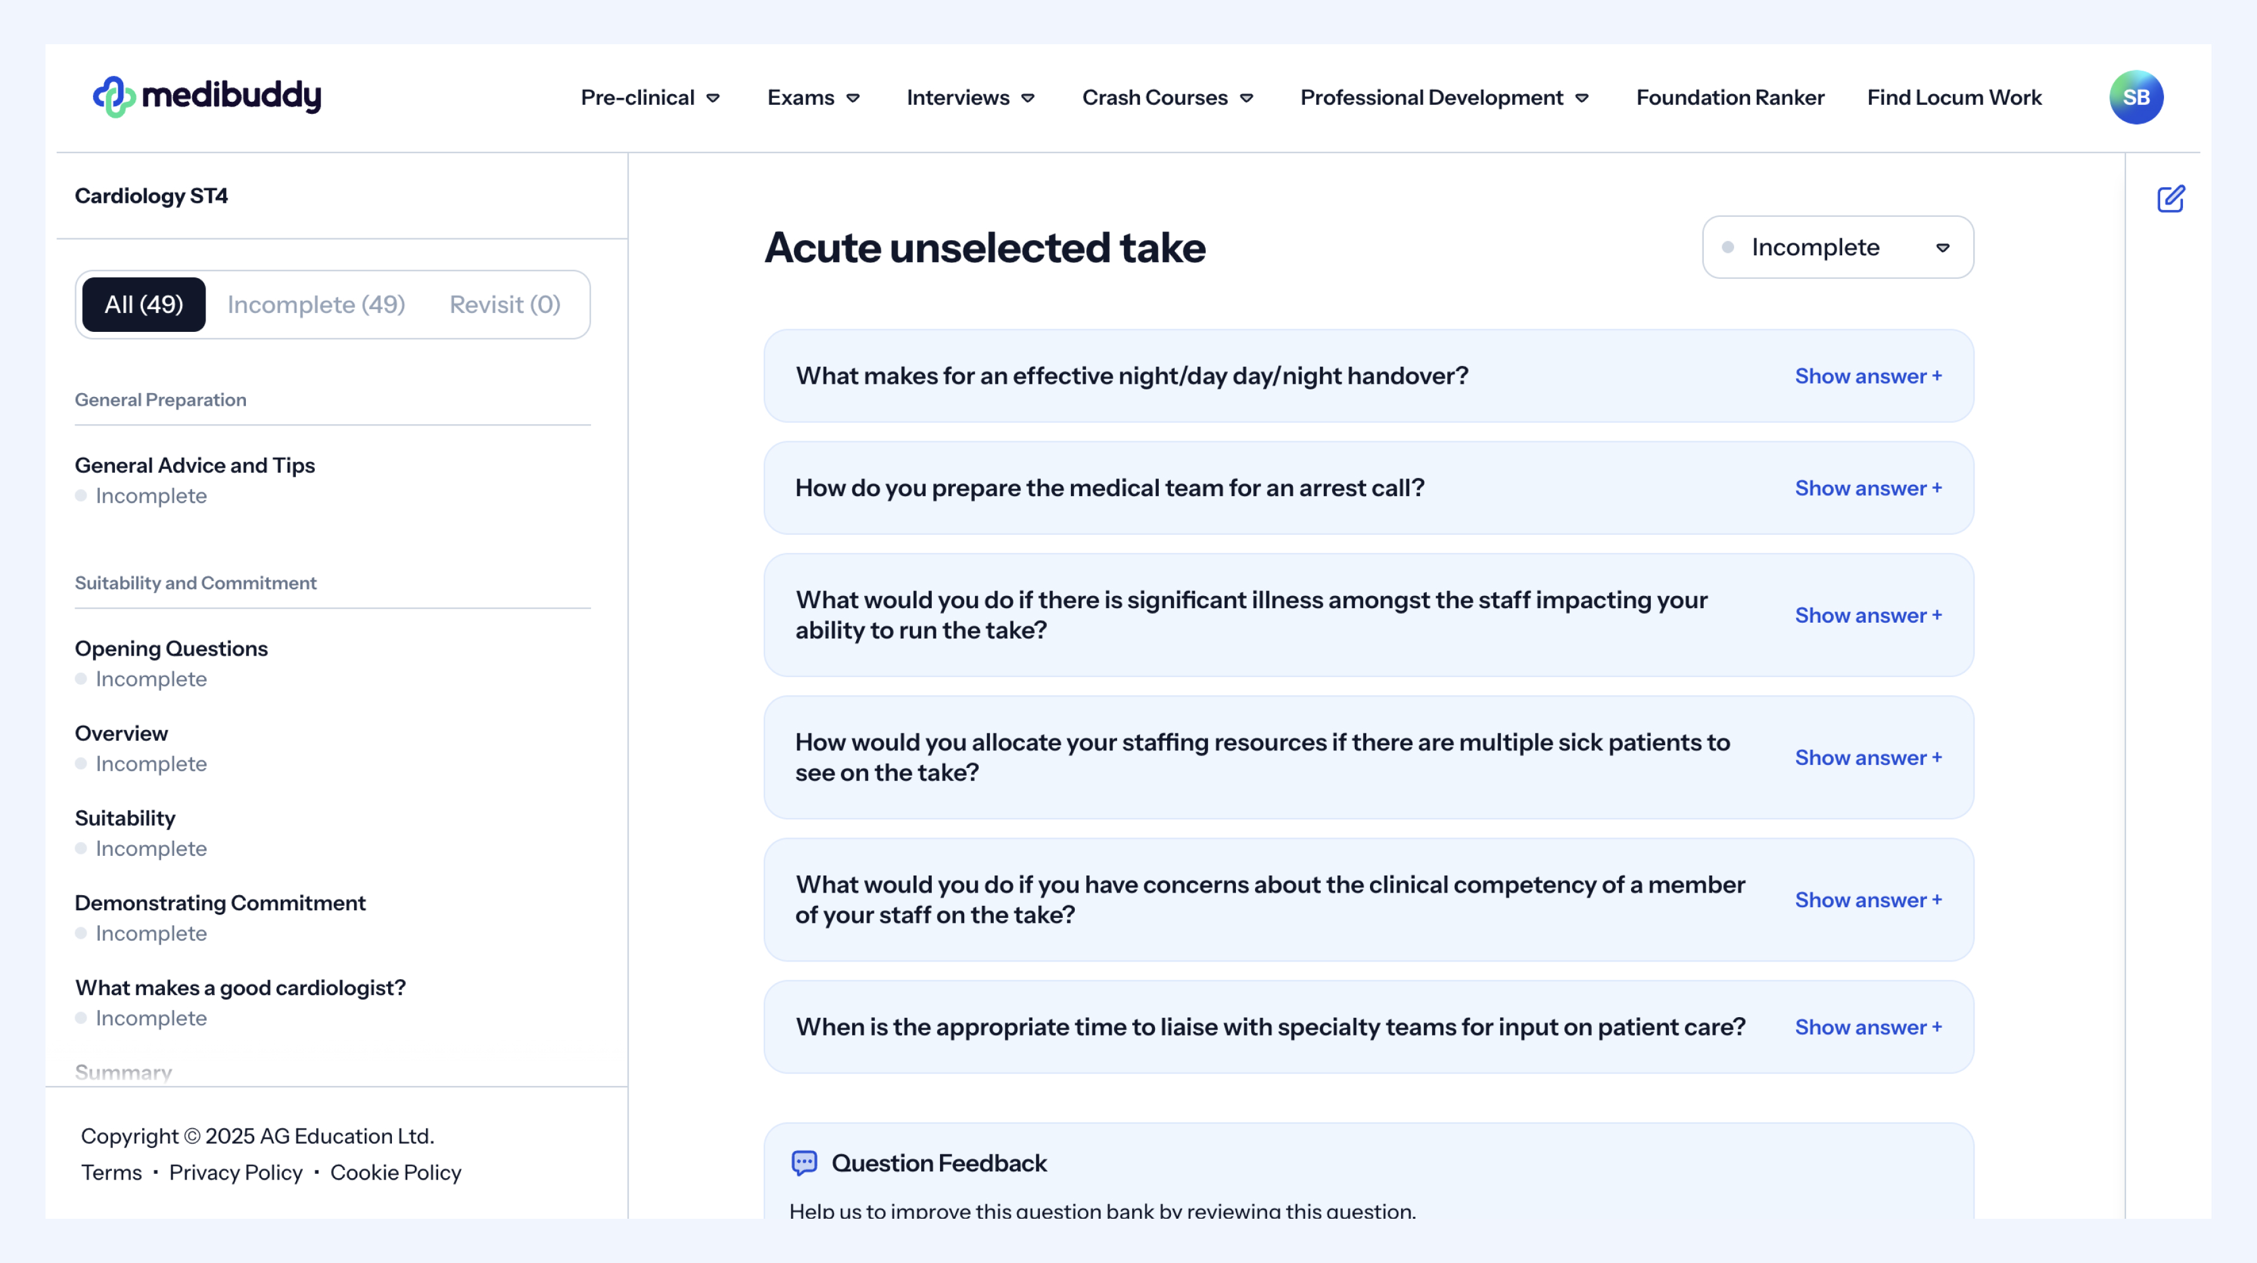Open the Foundation Ranker page
This screenshot has width=2257, height=1263.
(x=1730, y=97)
